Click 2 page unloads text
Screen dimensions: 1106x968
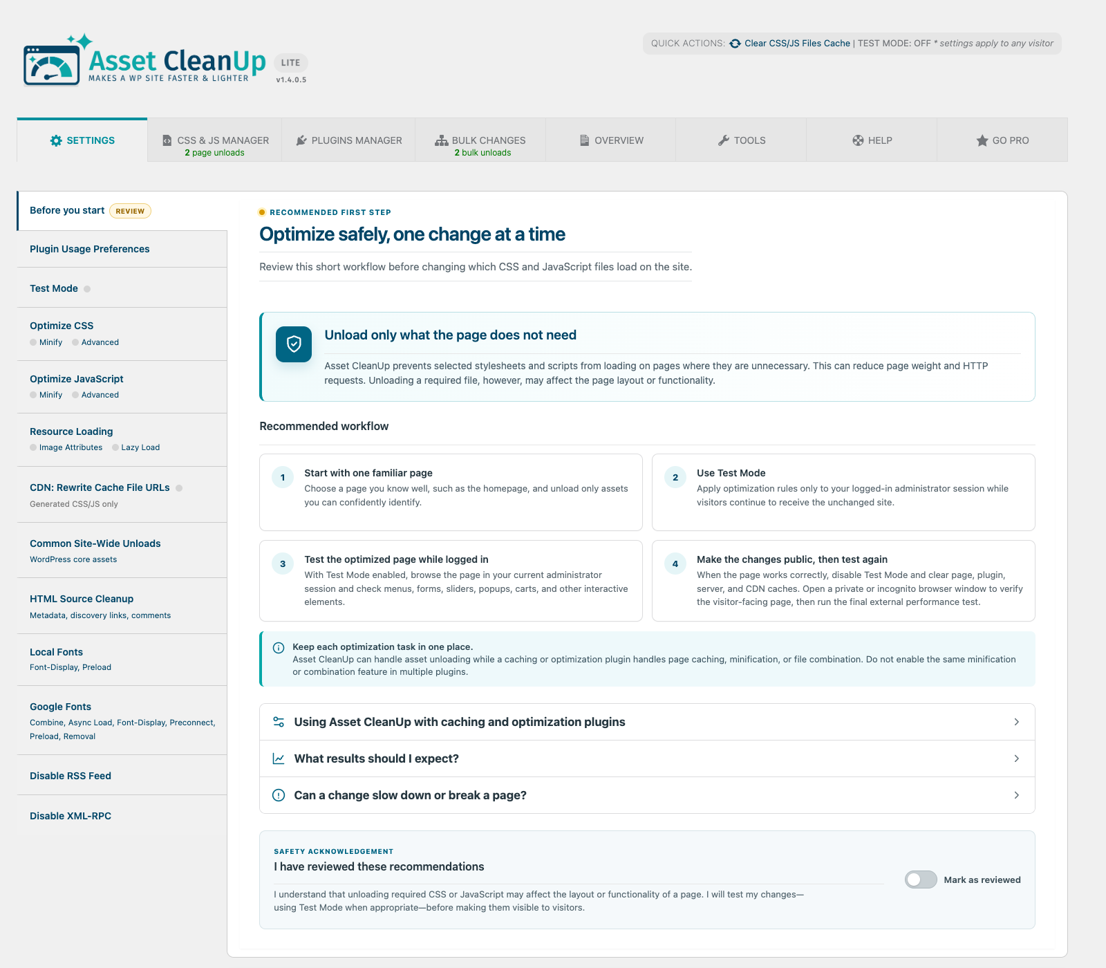214,153
